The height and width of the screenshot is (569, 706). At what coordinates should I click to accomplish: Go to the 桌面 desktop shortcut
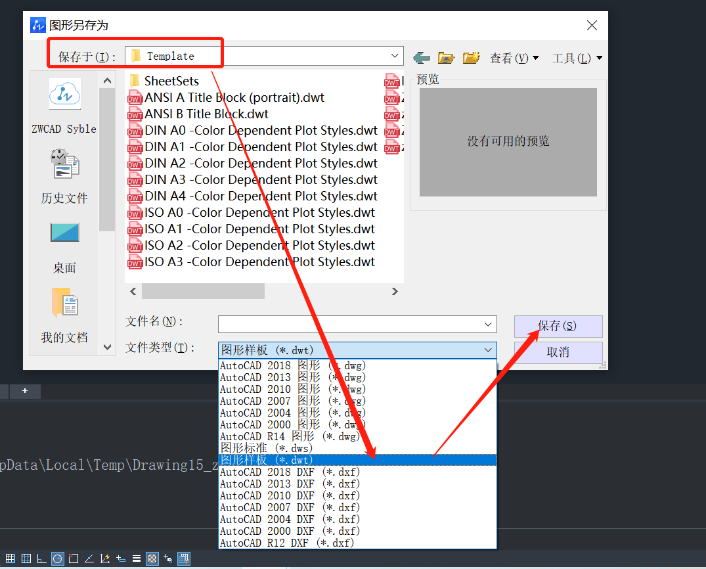pyautogui.click(x=64, y=248)
